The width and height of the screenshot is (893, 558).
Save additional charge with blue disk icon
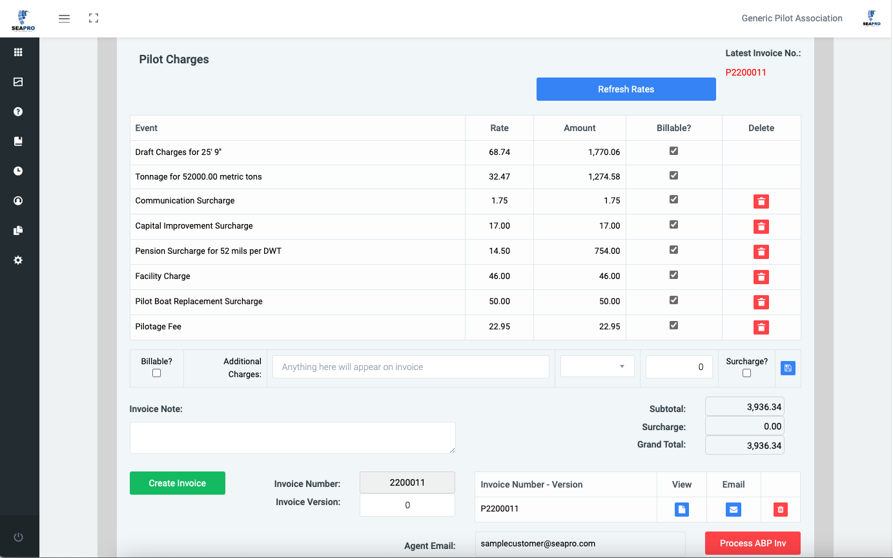(788, 368)
